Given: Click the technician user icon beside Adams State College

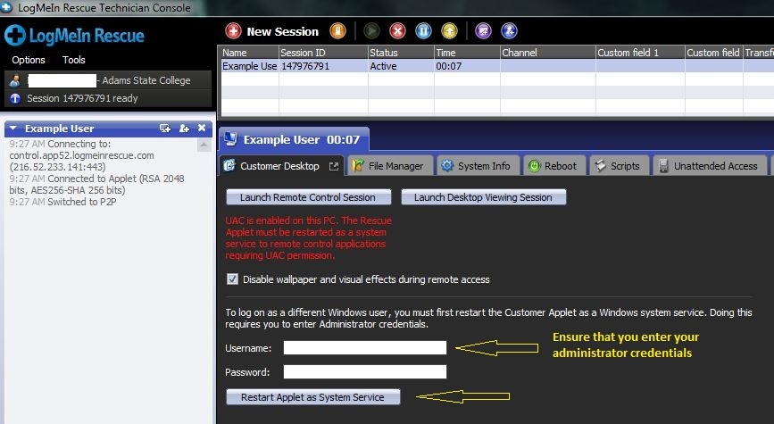Looking at the screenshot, I should pyautogui.click(x=15, y=80).
